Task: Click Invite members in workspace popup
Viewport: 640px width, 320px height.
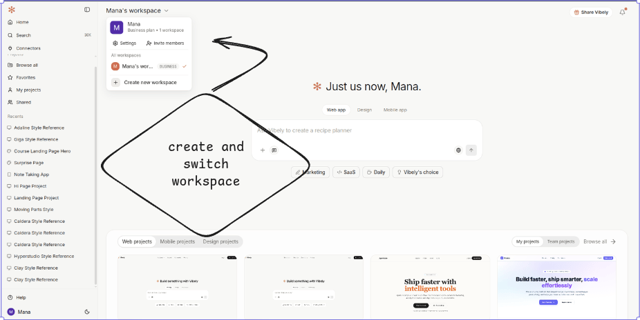Action: tap(165, 43)
